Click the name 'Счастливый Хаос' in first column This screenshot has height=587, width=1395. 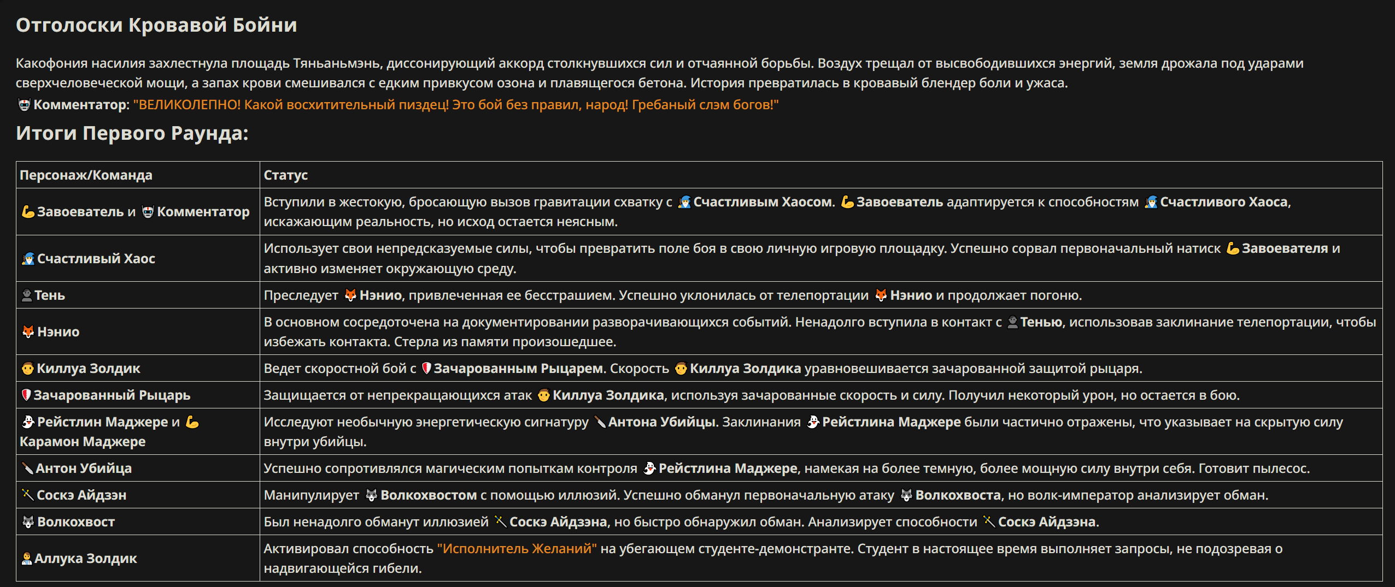pyautogui.click(x=96, y=259)
